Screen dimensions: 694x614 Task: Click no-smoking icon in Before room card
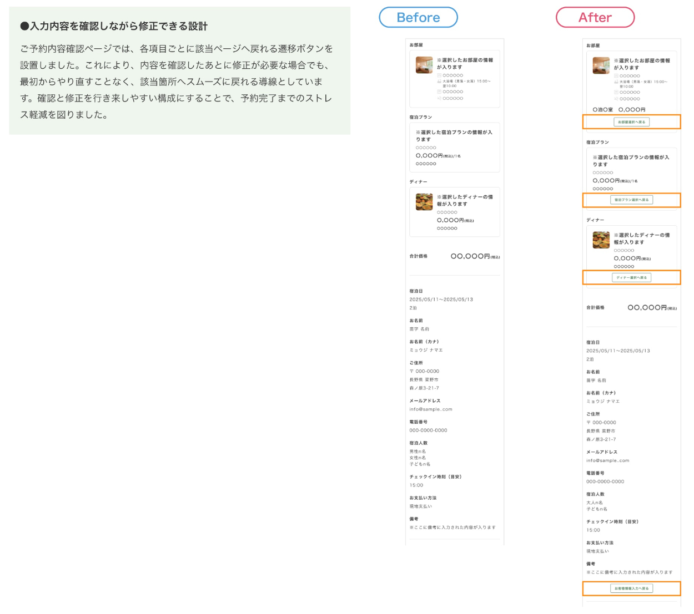point(439,98)
